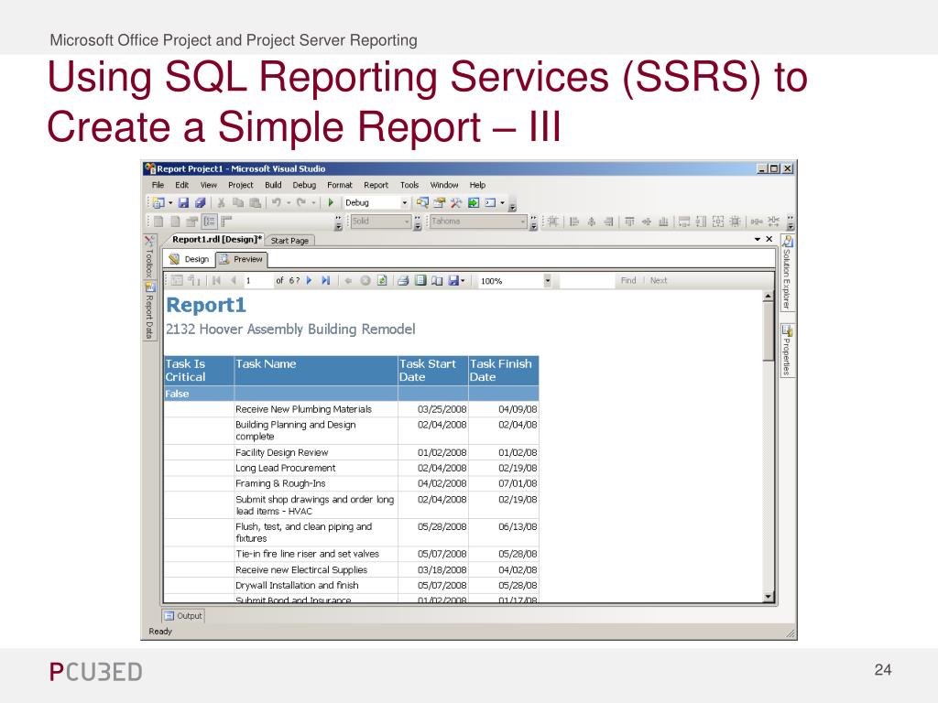Toggle print layout view icon
The width and height of the screenshot is (938, 703).
pyautogui.click(x=420, y=280)
